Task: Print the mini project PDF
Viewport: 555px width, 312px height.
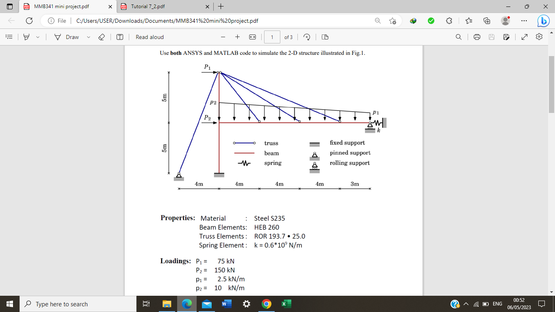Action: point(477,37)
